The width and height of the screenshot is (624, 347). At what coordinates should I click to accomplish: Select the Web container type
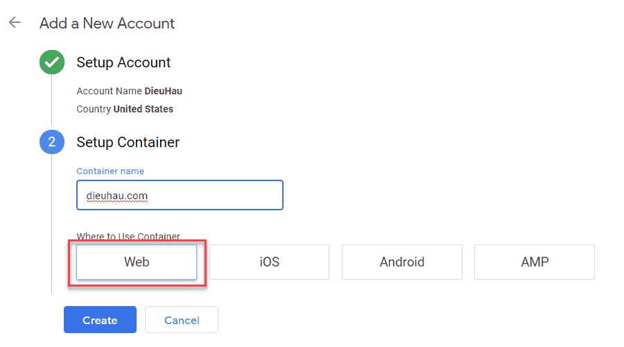click(x=137, y=262)
